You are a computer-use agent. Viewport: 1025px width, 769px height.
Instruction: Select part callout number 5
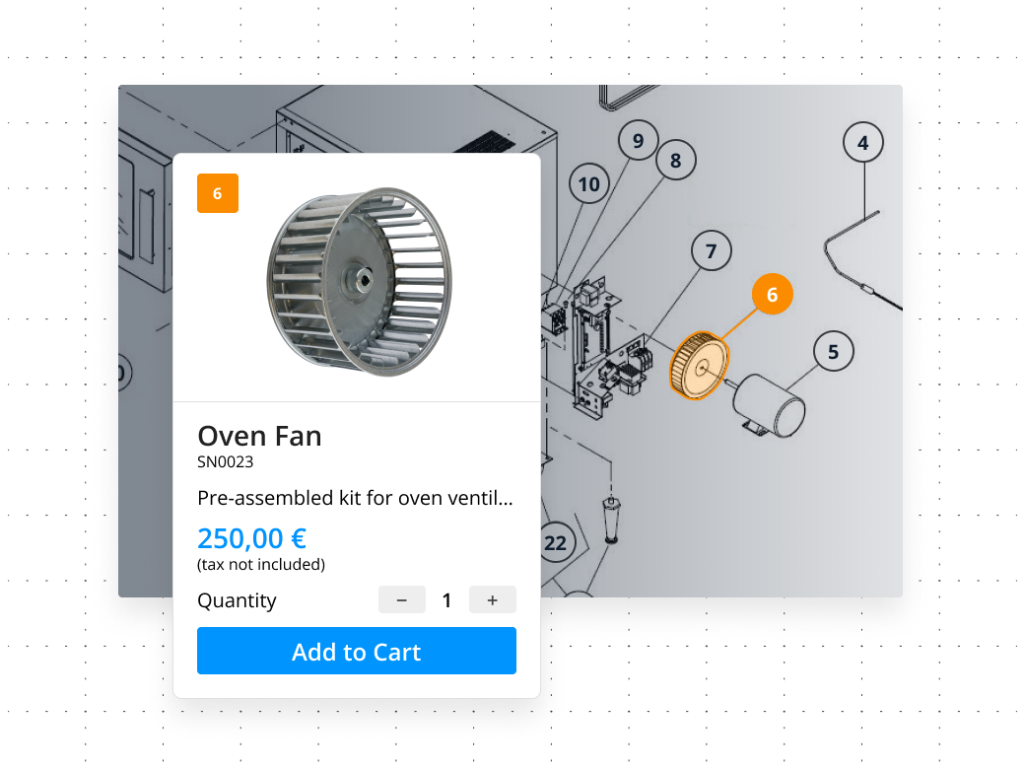[834, 352]
